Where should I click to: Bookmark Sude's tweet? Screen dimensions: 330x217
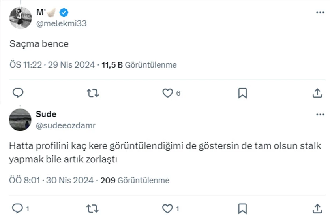coord(243,208)
